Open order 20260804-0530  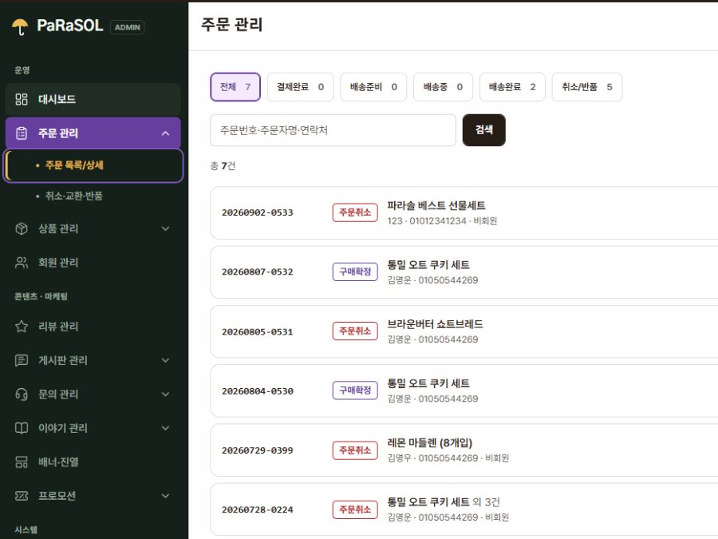(x=464, y=391)
